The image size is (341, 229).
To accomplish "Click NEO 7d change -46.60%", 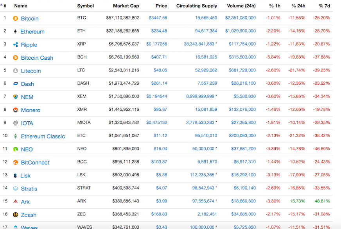I will 321,149.
